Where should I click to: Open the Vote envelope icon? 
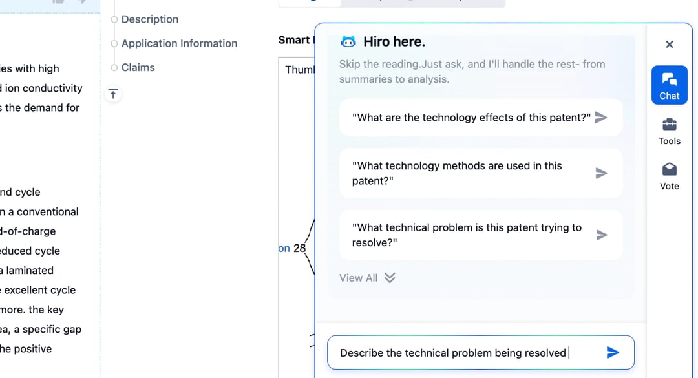(x=669, y=170)
